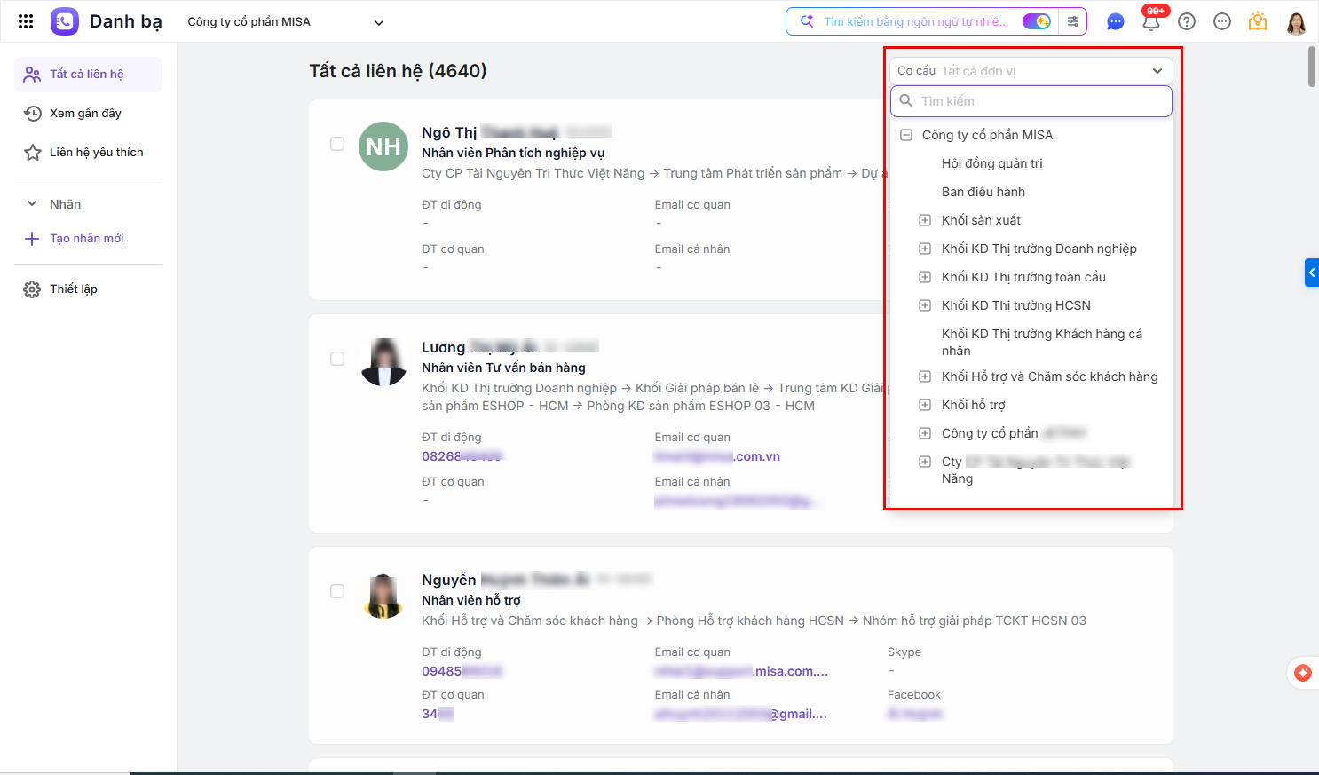Click the plus icon for new label
Screen dimensions: 1319x775
point(32,239)
